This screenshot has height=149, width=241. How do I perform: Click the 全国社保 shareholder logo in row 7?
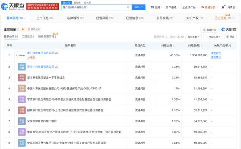[x=22, y=121]
